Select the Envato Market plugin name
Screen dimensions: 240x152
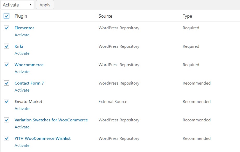tap(28, 101)
